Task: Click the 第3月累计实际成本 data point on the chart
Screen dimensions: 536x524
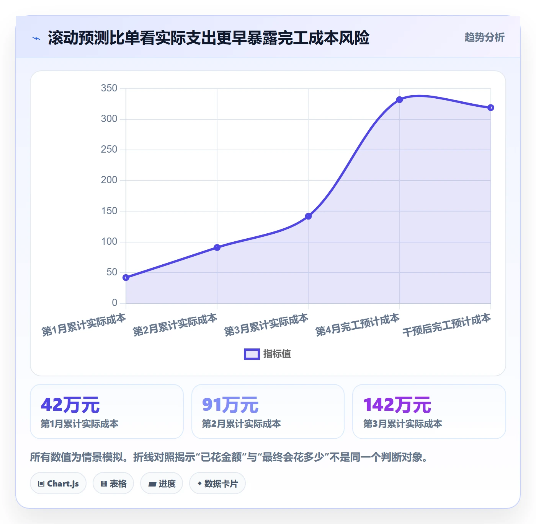Action: click(308, 216)
